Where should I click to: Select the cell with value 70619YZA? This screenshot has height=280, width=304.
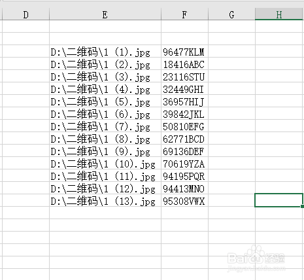184,163
